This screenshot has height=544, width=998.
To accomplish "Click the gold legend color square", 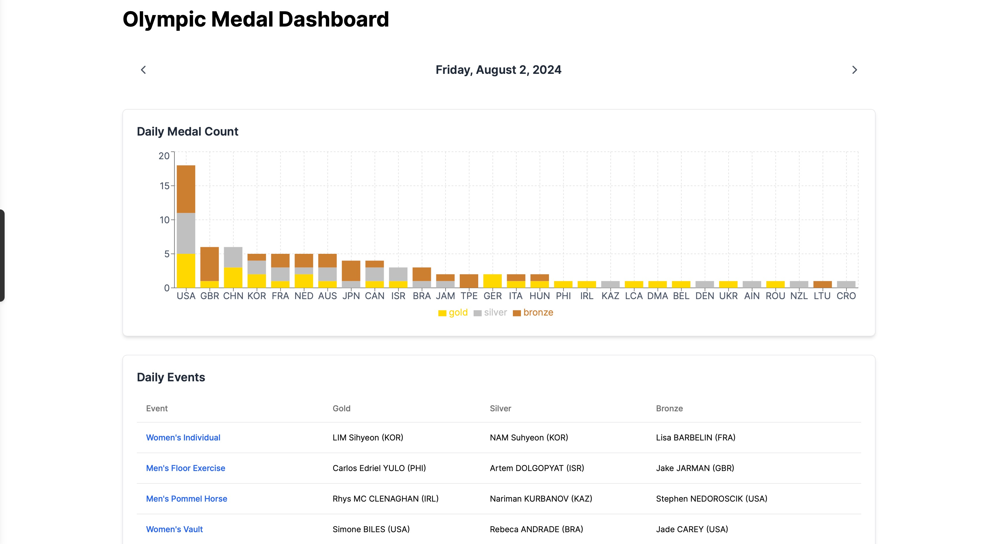I will point(442,313).
